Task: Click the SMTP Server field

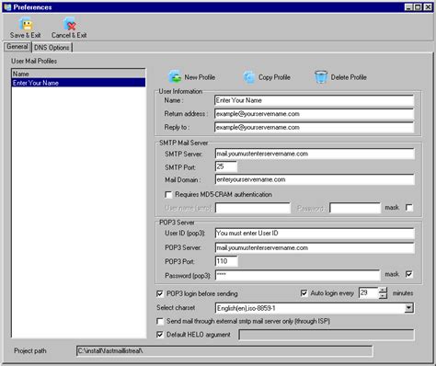Action: pyautogui.click(x=315, y=154)
